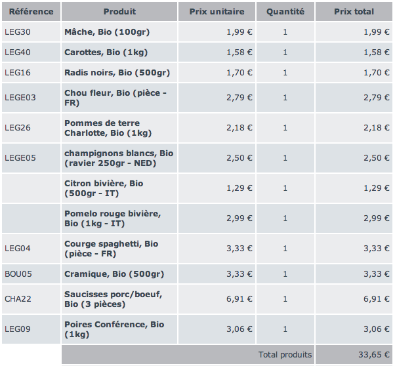Click the Prix unitaire column header
Viewport: 395px width, 366px height.
pos(217,12)
